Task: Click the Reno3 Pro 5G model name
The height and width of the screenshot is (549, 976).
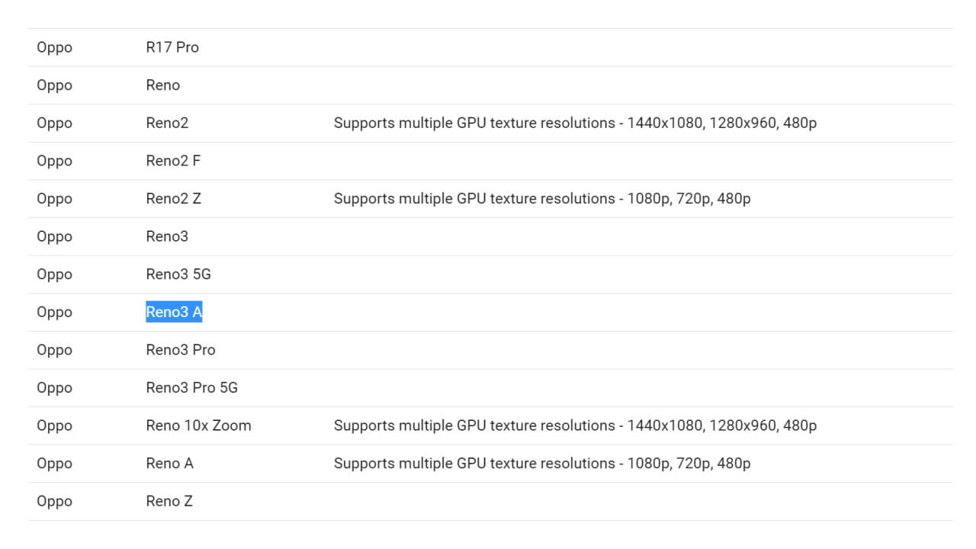Action: coord(192,388)
